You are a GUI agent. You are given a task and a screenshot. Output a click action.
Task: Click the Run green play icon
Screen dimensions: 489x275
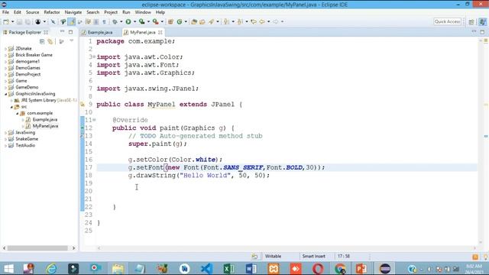pyautogui.click(x=128, y=21)
